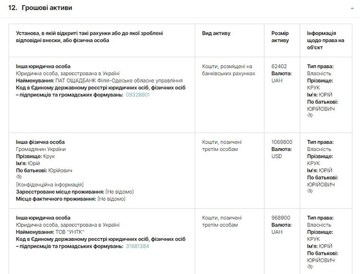Click the Вид активу column header
The width and height of the screenshot is (360, 274).
[x=216, y=33]
